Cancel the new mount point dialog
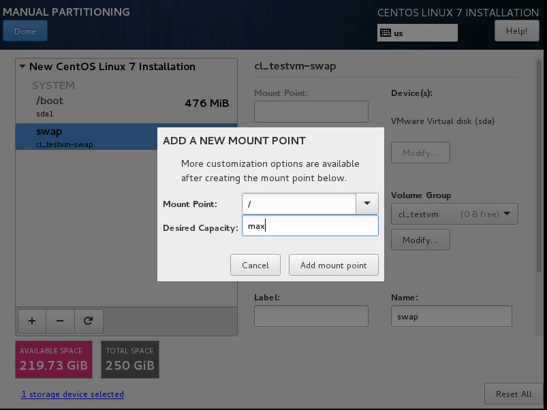The height and width of the screenshot is (410, 547). tap(255, 265)
